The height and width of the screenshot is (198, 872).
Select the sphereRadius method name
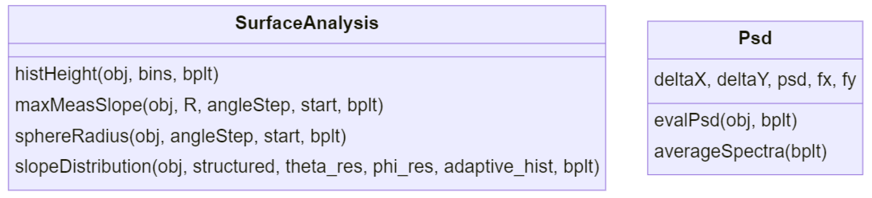pyautogui.click(x=71, y=136)
